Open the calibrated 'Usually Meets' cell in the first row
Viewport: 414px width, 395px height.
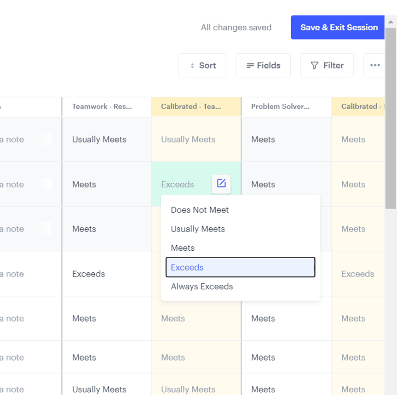pyautogui.click(x=196, y=139)
